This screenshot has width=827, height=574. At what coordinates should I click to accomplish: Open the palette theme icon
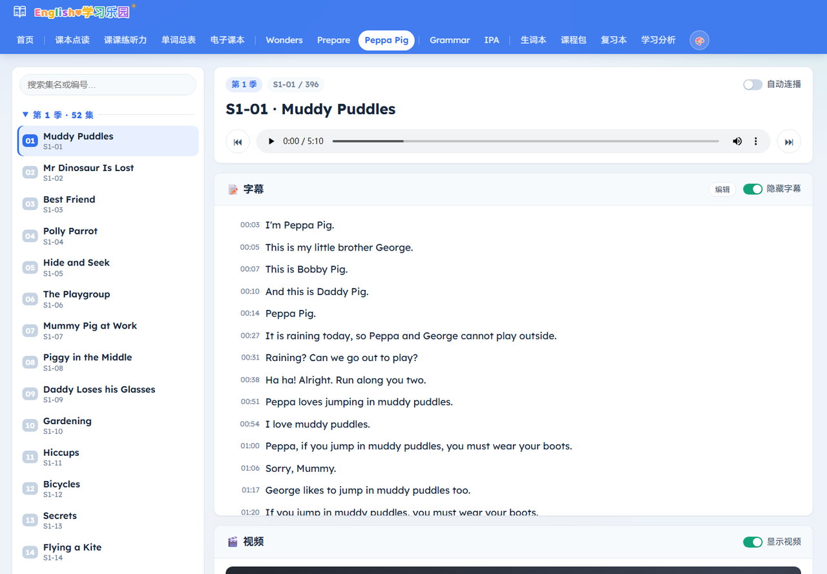699,40
